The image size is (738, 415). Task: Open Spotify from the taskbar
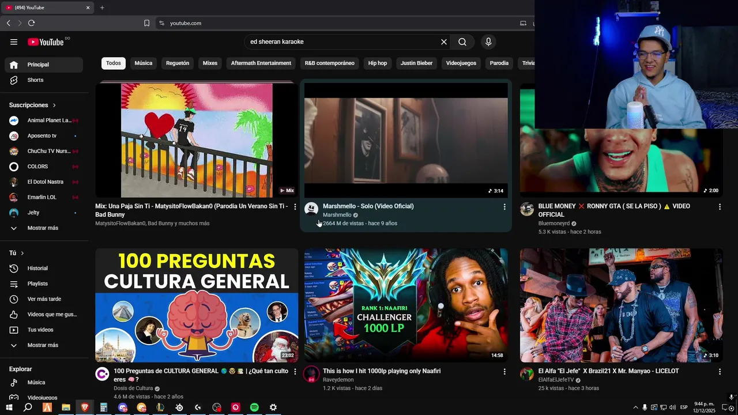(254, 408)
